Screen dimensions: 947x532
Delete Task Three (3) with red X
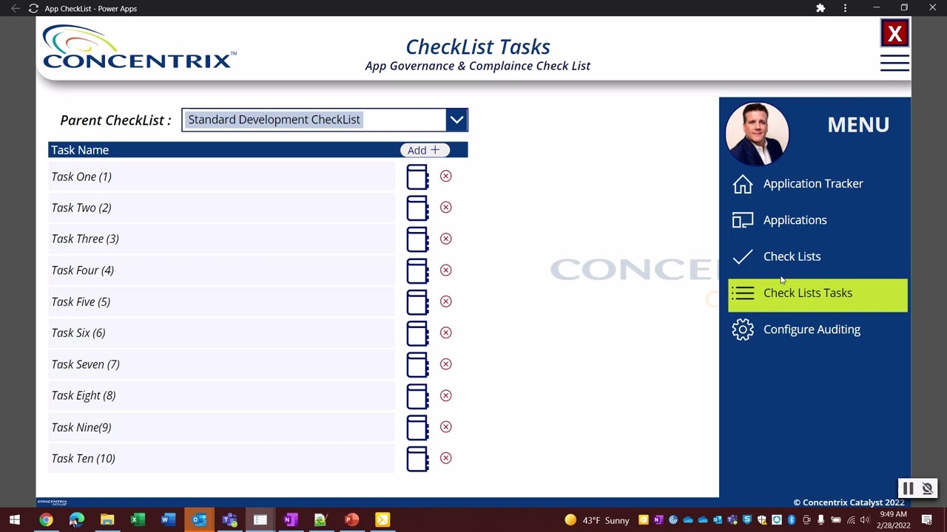click(x=445, y=239)
